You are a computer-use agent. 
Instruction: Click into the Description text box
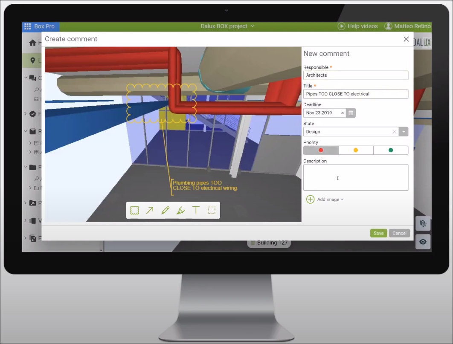click(x=355, y=177)
